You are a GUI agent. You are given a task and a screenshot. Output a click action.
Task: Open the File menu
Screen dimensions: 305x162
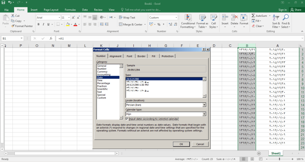coord(6,10)
